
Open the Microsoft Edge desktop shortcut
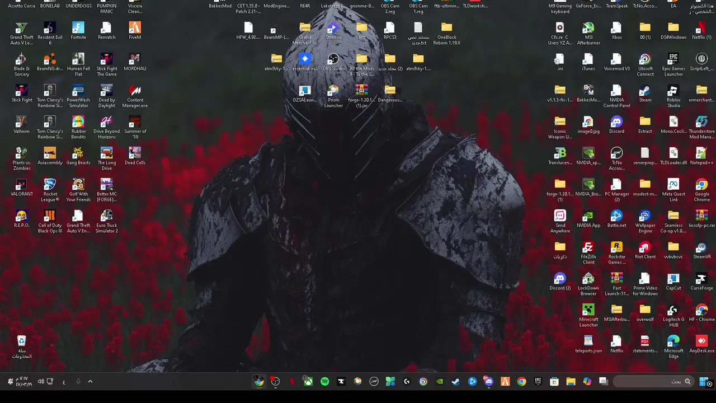[673, 347]
